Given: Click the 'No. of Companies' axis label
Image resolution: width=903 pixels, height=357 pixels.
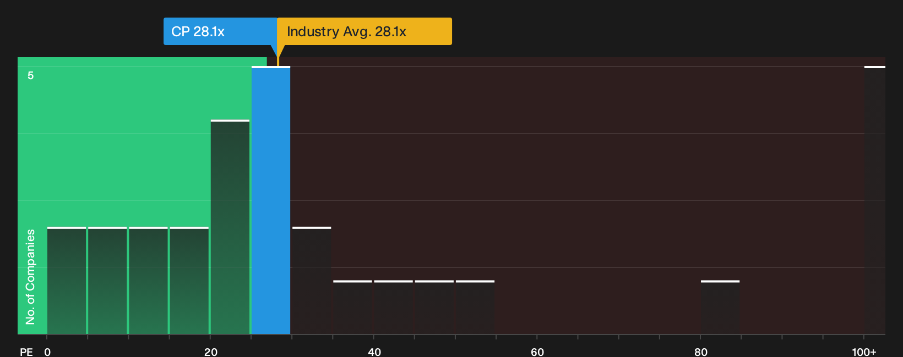Looking at the screenshot, I should 30,277.
